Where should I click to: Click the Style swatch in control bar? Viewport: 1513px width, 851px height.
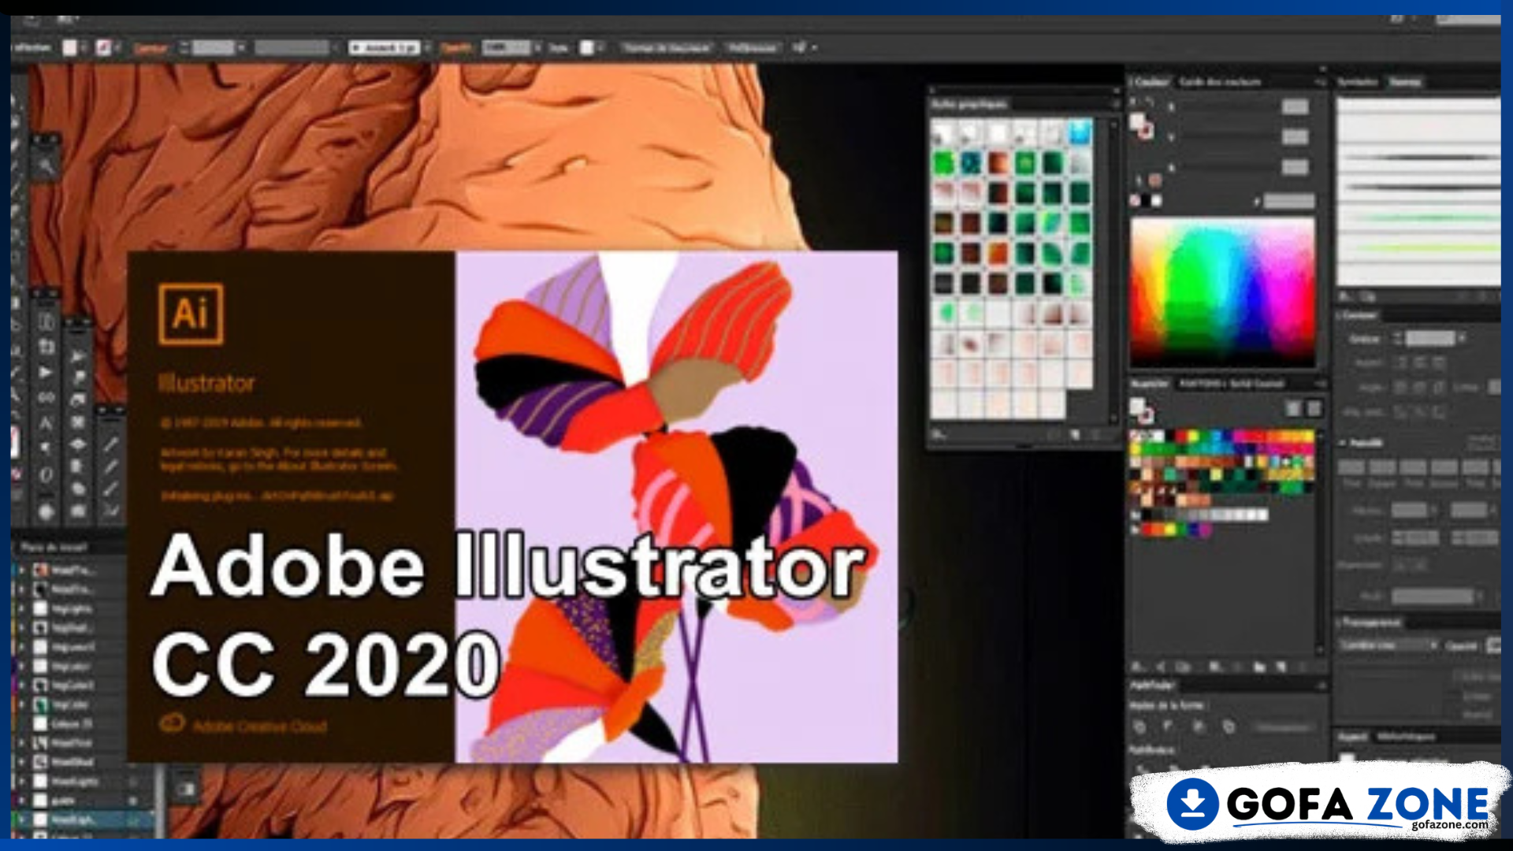587,48
